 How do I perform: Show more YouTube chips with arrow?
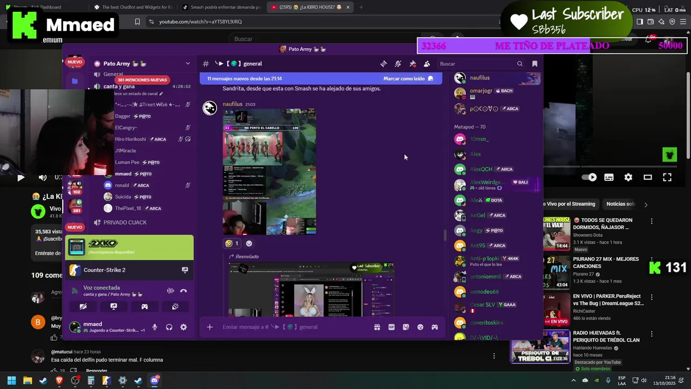tap(646, 204)
